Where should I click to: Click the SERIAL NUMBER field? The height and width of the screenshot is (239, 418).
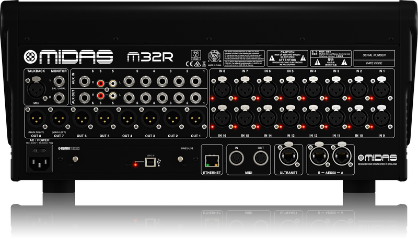click(x=378, y=55)
